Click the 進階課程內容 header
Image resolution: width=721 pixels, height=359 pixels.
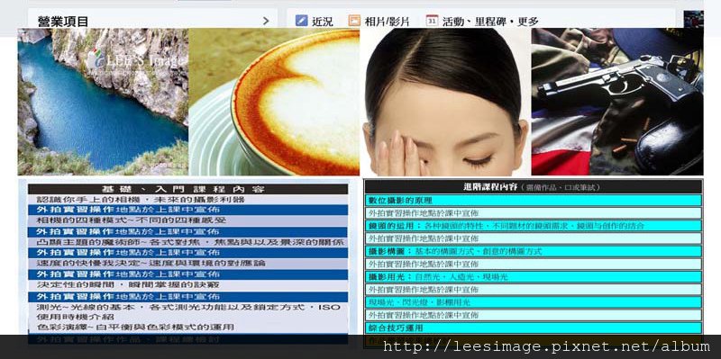click(534, 187)
